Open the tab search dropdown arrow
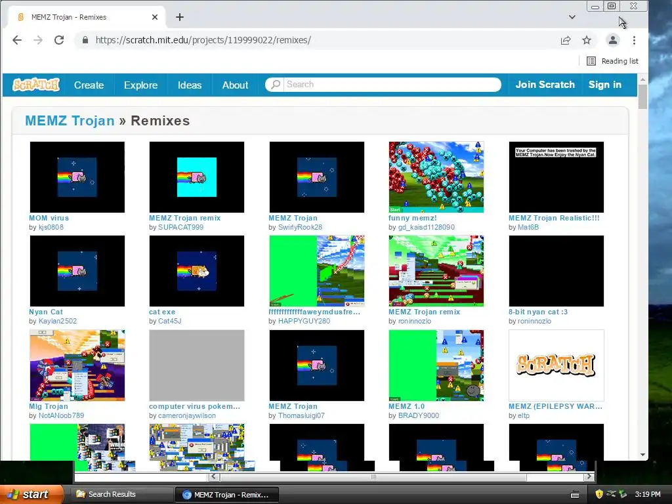 572,17
